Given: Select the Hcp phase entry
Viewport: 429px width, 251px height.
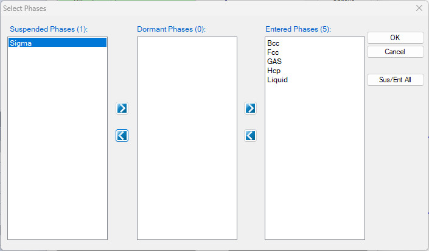Looking at the screenshot, I should [x=273, y=71].
